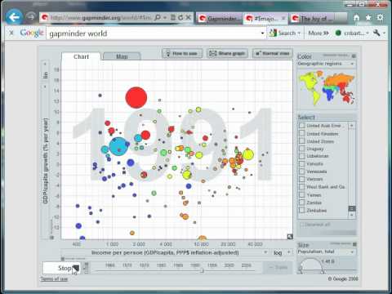The width and height of the screenshot is (392, 294).
Task: Refresh the page with reload icon
Action: (180, 18)
